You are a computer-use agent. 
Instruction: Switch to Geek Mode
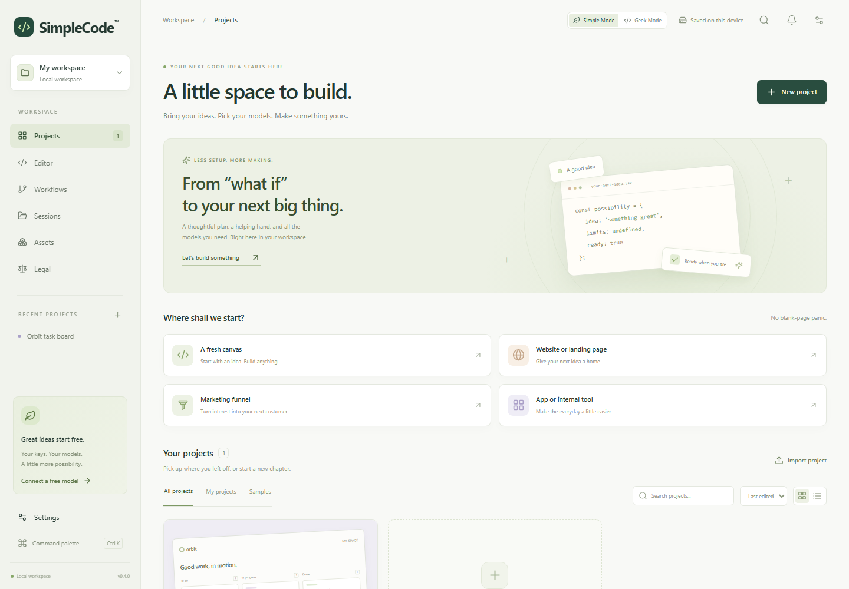point(643,20)
